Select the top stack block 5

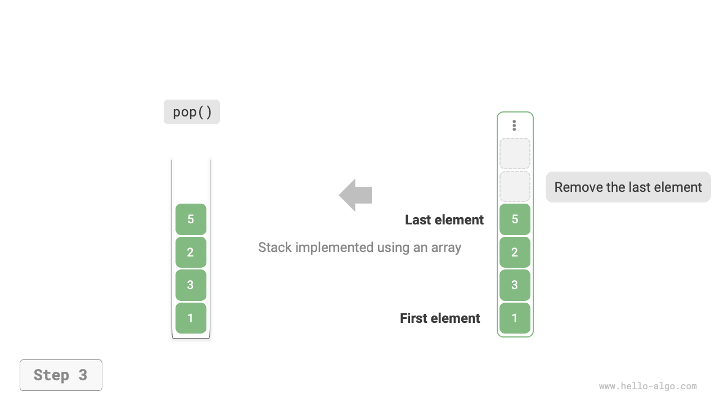click(x=191, y=219)
